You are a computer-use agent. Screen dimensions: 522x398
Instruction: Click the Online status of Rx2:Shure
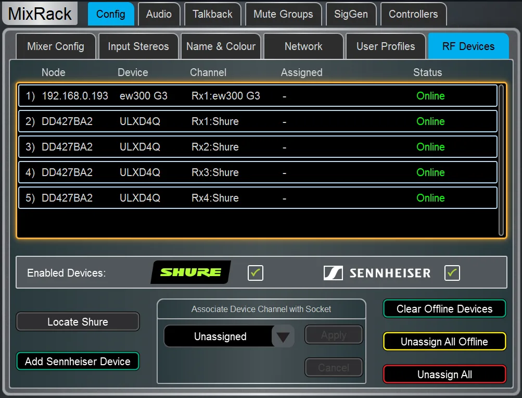430,147
